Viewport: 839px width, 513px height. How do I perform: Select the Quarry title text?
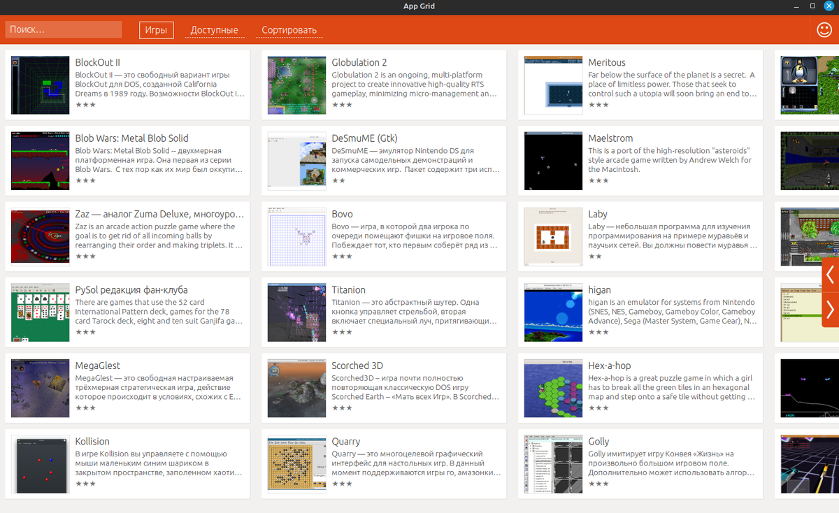click(346, 442)
